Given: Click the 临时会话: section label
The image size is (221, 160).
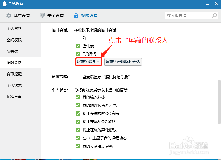Looking at the screenshot, I should pyautogui.click(x=60, y=30).
